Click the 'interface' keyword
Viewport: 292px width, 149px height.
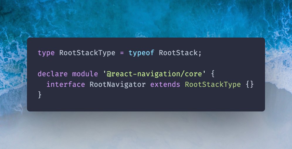[x=66, y=84]
